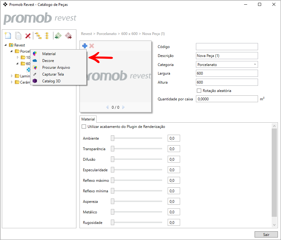Click the Reflexo mínima slider handle
This screenshot has height=240, width=281.
(x=112, y=191)
